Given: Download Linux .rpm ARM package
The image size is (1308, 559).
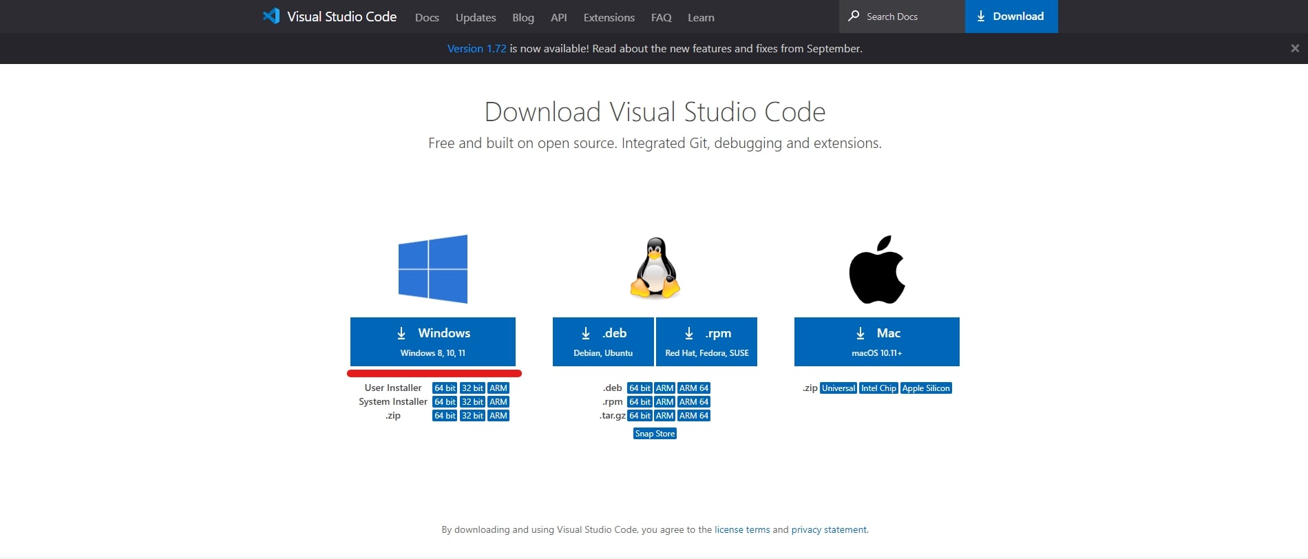Looking at the screenshot, I should pos(664,402).
